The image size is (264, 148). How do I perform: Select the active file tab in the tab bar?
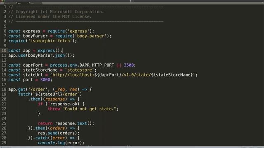(23, 3)
